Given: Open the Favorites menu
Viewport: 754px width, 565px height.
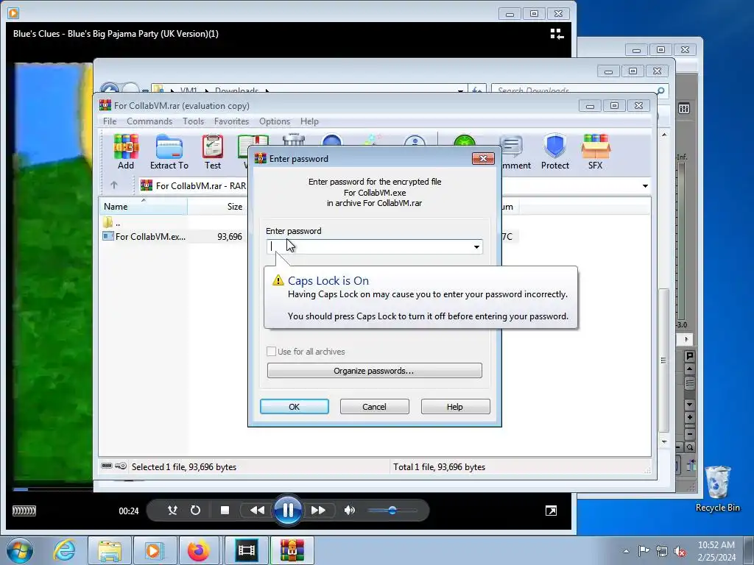Looking at the screenshot, I should [231, 121].
